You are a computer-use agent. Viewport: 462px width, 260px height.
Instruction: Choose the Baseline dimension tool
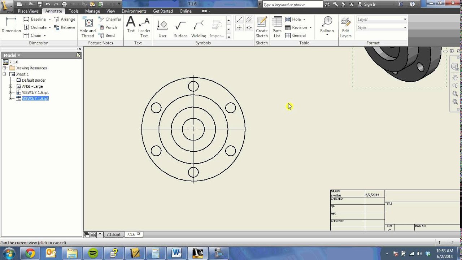pyautogui.click(x=35, y=19)
